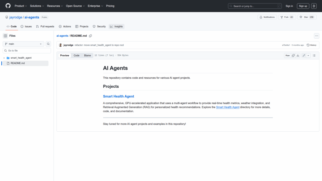Open jayrodge's avatar in commit row
Screen dimensions: 322x181
point(60,45)
